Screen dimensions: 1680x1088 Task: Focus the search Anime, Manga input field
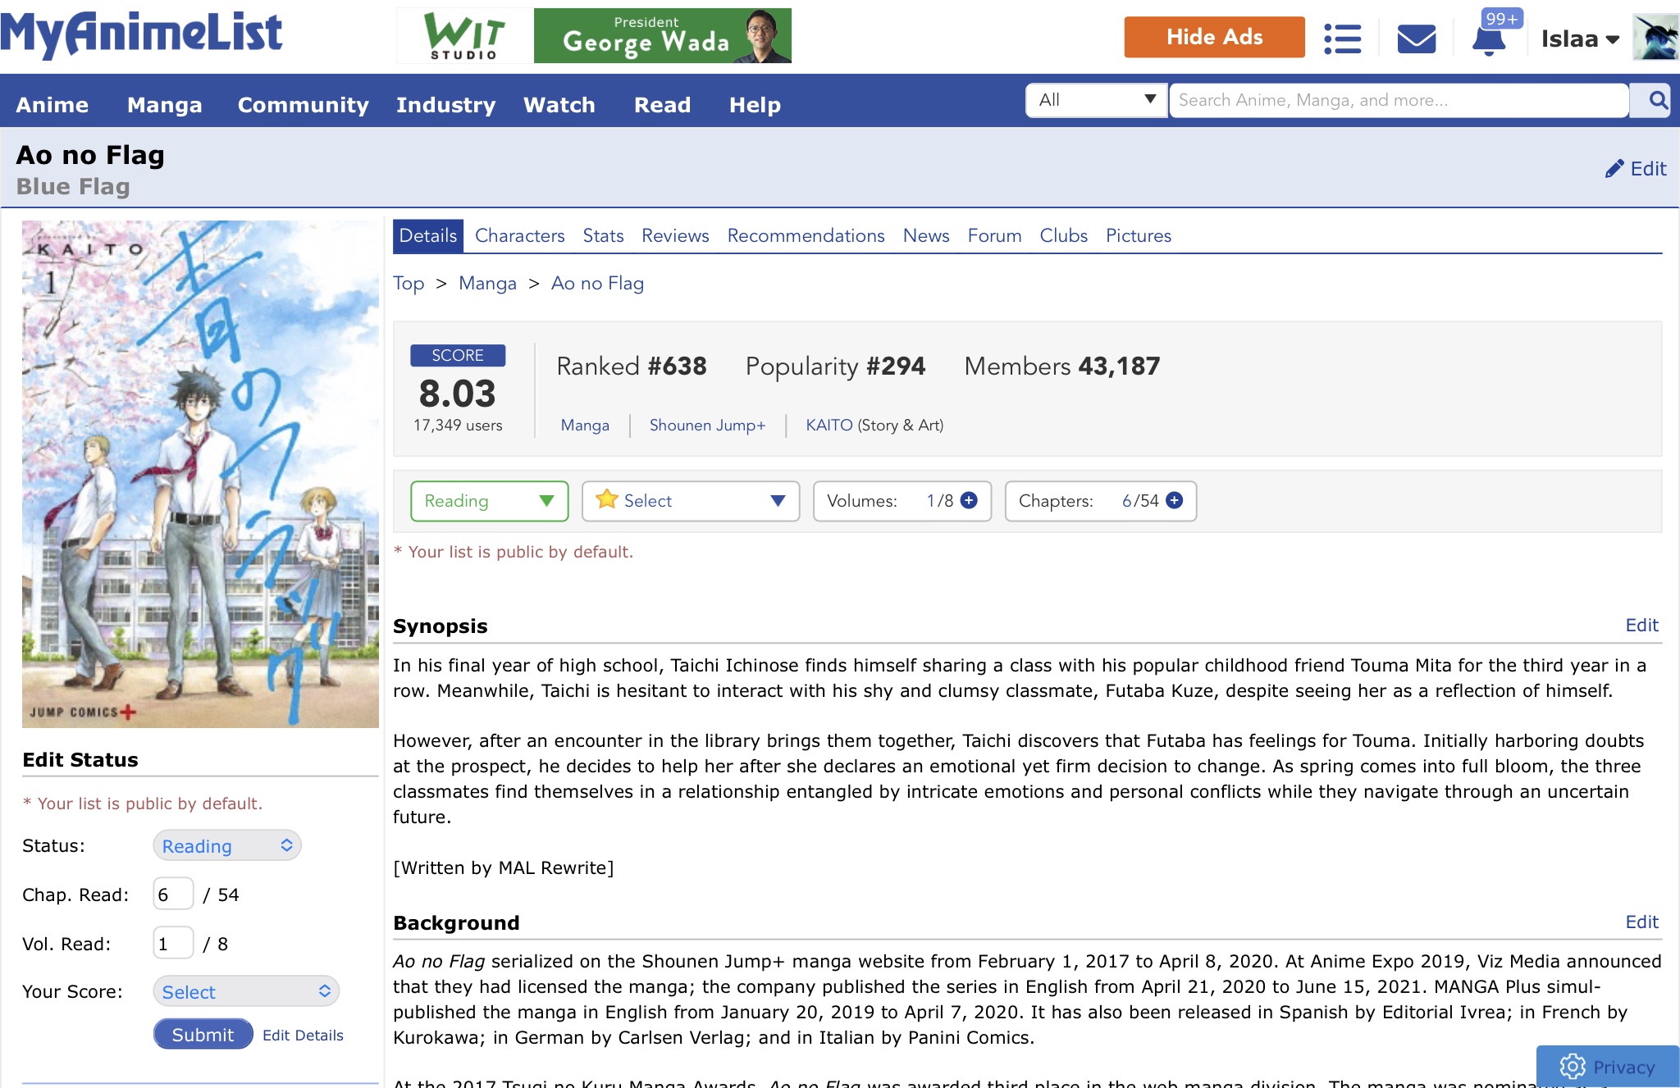[x=1399, y=100]
